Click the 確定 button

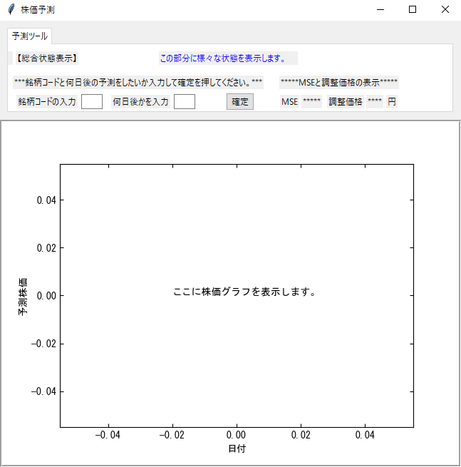tap(240, 101)
